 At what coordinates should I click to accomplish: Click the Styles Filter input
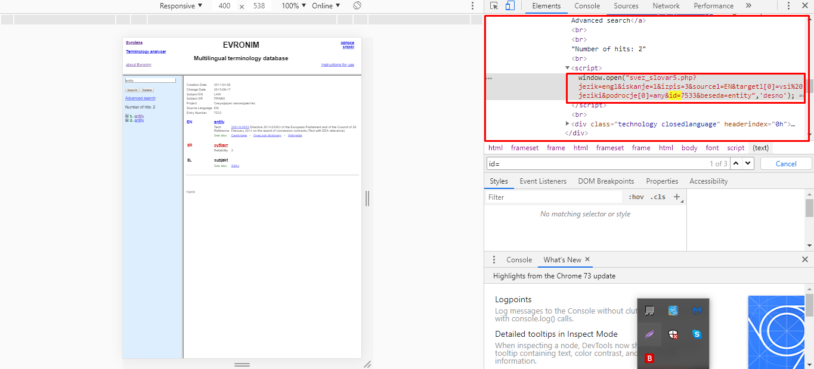(x=555, y=197)
